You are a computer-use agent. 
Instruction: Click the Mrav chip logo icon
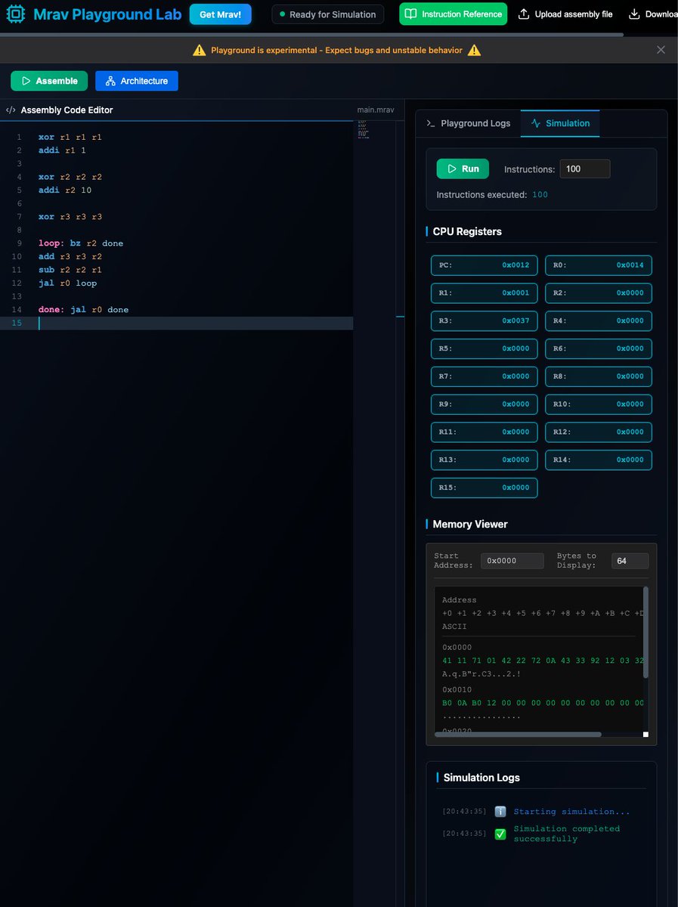tap(17, 14)
